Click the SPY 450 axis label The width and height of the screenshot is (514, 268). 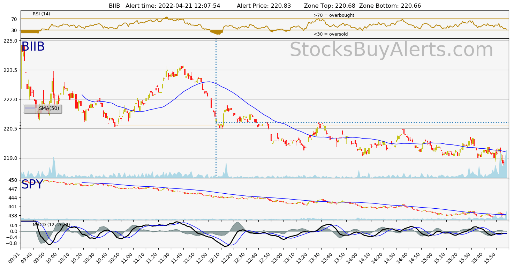pyautogui.click(x=13, y=180)
